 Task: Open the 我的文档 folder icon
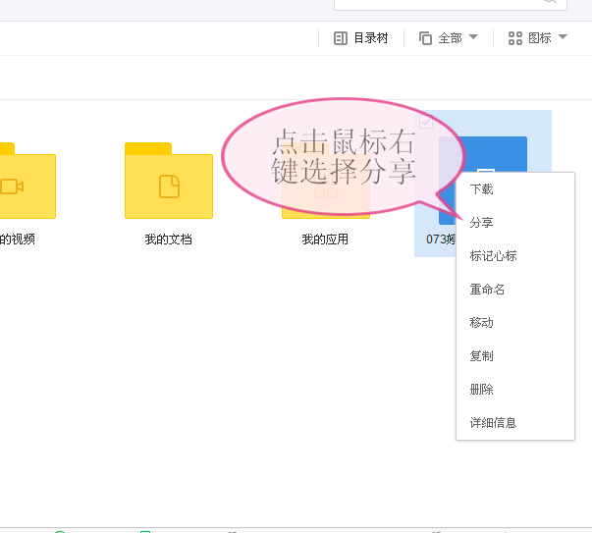[x=169, y=181]
